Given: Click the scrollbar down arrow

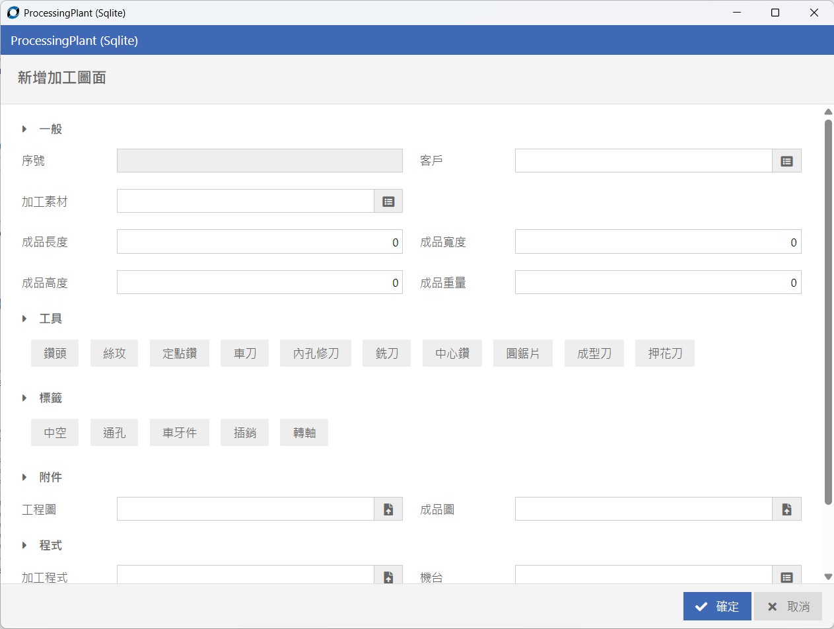Looking at the screenshot, I should [x=828, y=577].
